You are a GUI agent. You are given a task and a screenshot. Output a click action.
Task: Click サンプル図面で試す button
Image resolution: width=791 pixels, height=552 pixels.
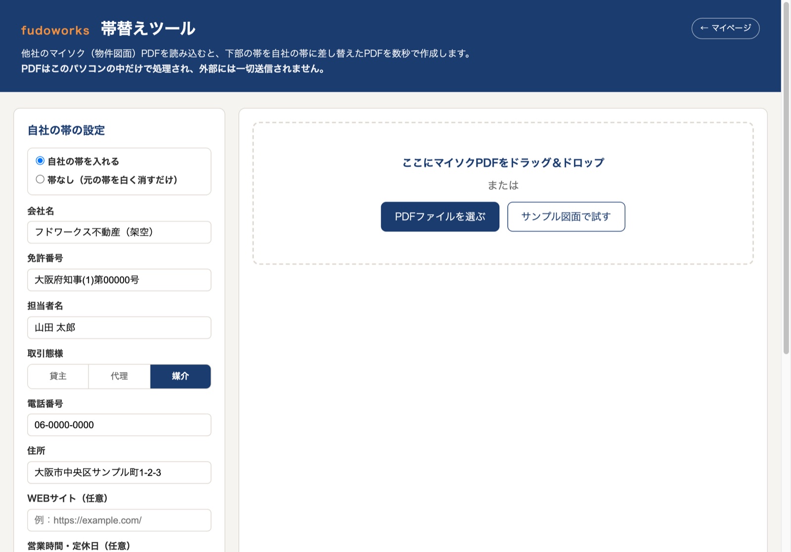[x=566, y=216]
